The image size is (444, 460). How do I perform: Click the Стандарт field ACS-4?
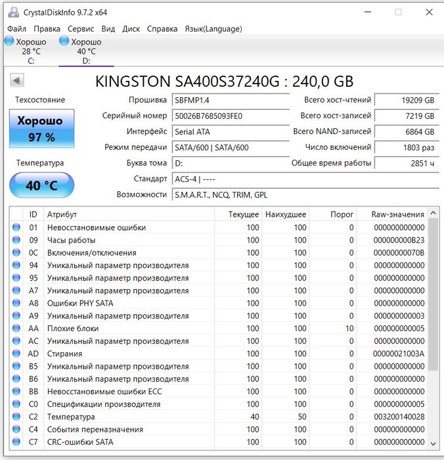[x=305, y=179]
